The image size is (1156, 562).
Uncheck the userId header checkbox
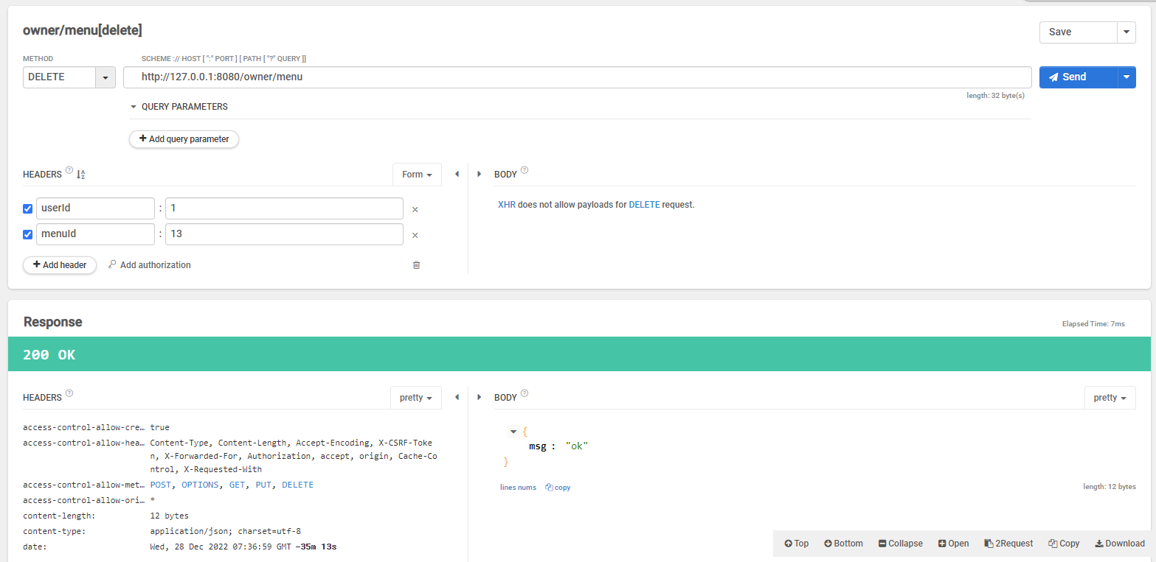[x=28, y=208]
